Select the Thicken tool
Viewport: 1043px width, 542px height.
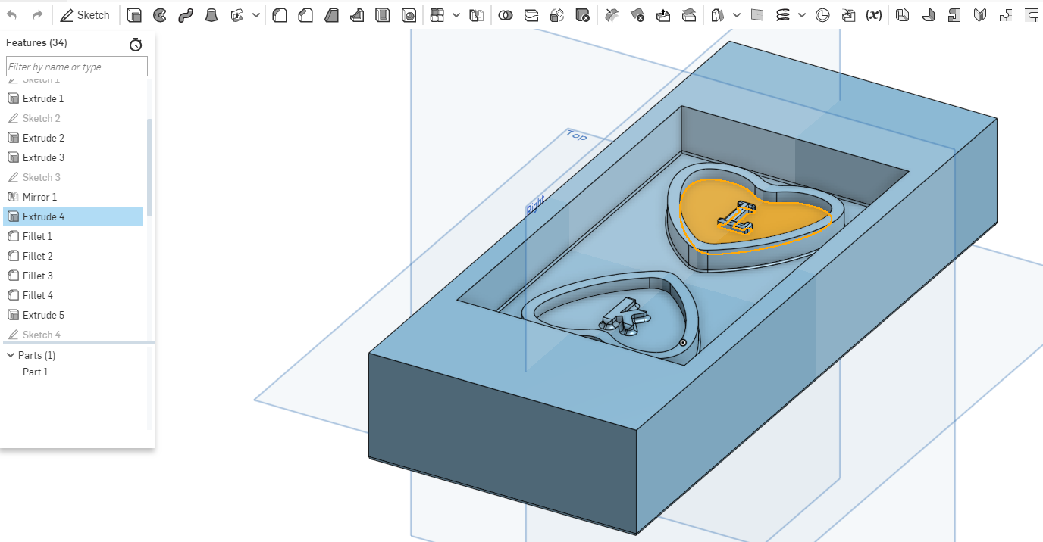pos(237,14)
